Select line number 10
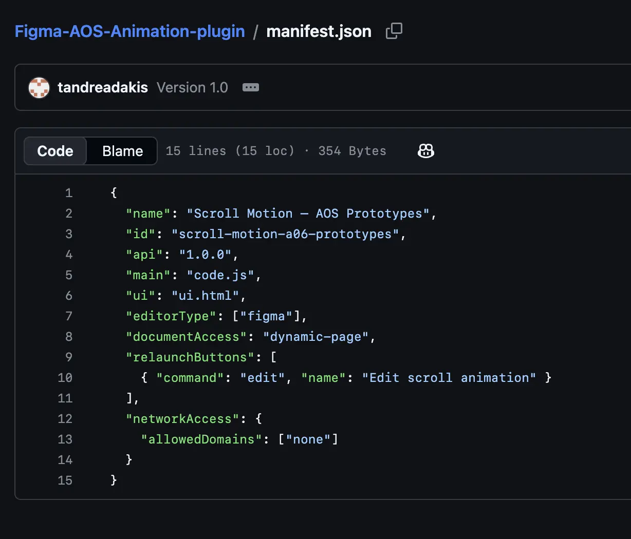The image size is (631, 539). (x=65, y=378)
